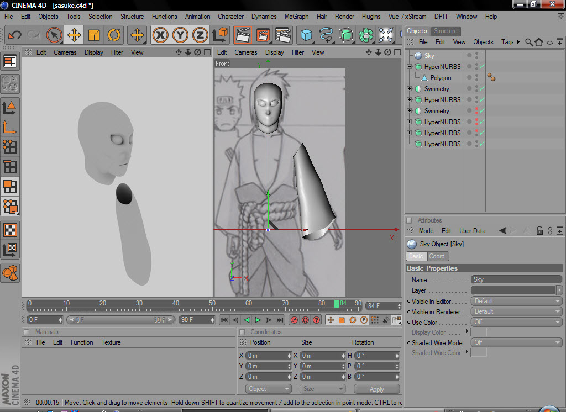Switch to Polygons mode
This screenshot has width=566, height=412.
pyautogui.click(x=10, y=187)
